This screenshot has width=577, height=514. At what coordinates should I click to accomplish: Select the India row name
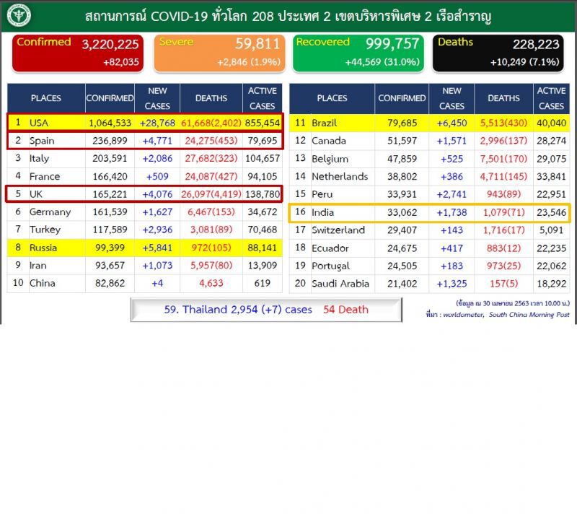(322, 212)
